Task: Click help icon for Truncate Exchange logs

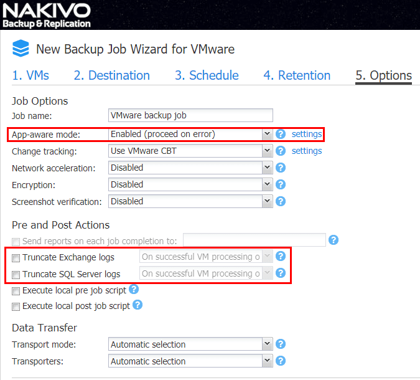Action: click(281, 256)
